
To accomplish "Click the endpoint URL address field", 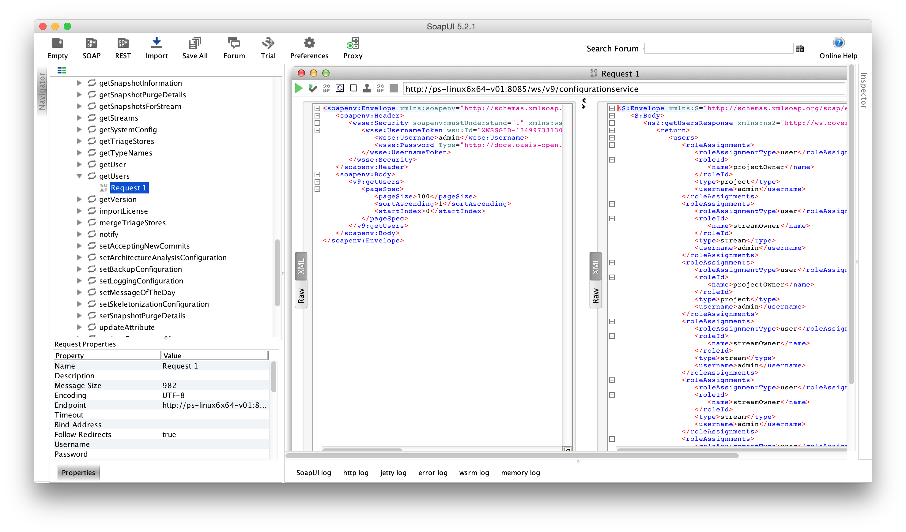I will 611,89.
